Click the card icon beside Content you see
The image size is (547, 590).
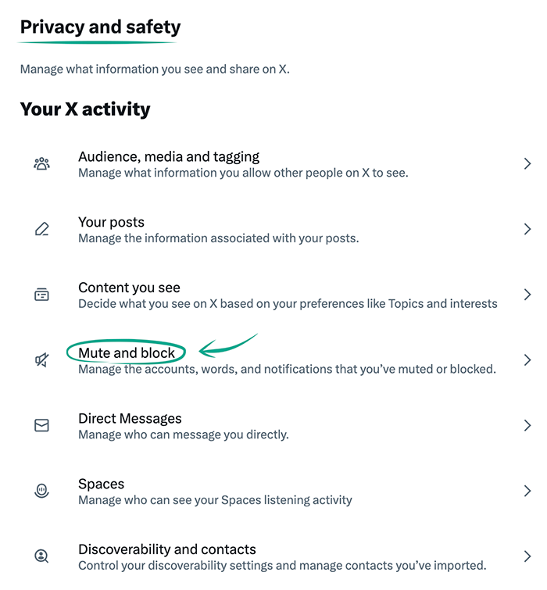point(41,295)
